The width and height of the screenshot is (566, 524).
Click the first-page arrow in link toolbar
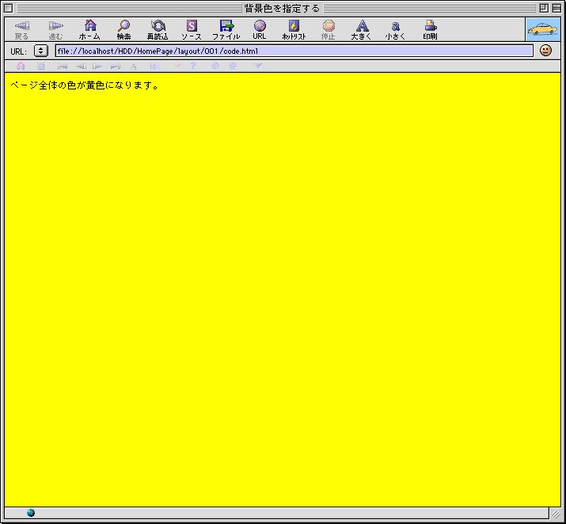(62, 66)
